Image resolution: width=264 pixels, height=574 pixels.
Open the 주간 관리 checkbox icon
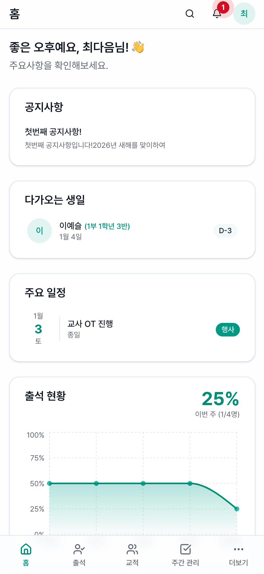185,549
